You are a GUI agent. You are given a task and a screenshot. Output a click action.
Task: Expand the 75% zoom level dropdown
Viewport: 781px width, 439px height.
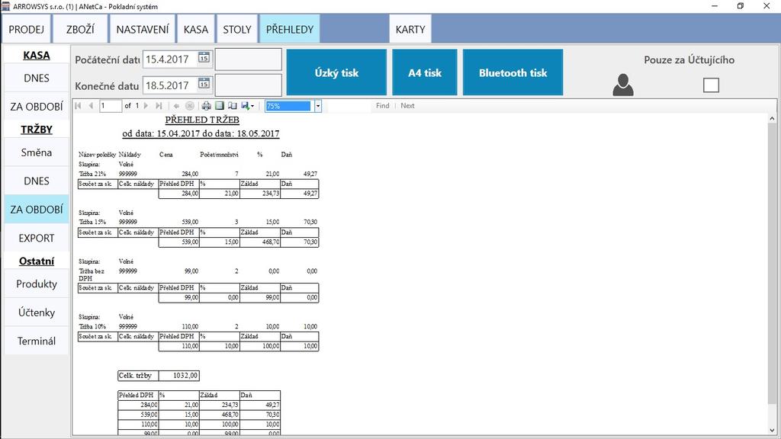tap(318, 106)
